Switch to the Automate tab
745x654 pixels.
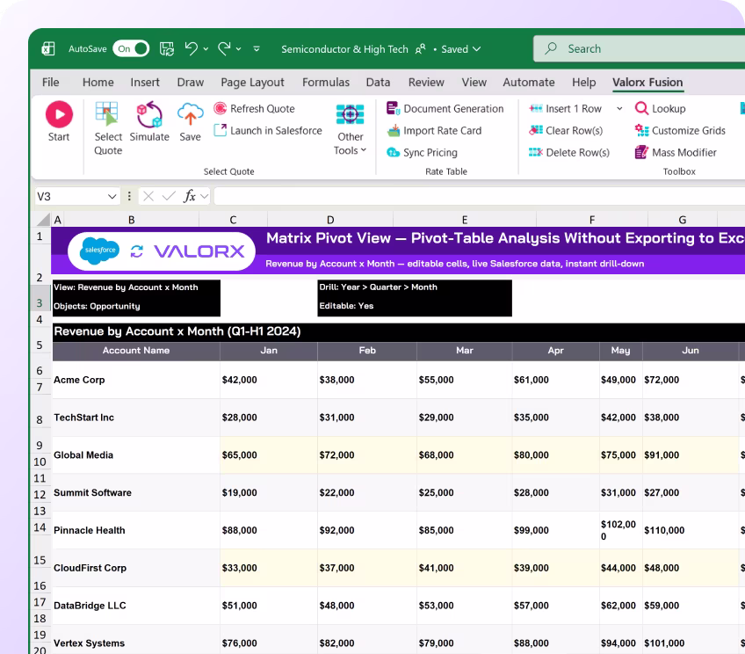pos(529,83)
